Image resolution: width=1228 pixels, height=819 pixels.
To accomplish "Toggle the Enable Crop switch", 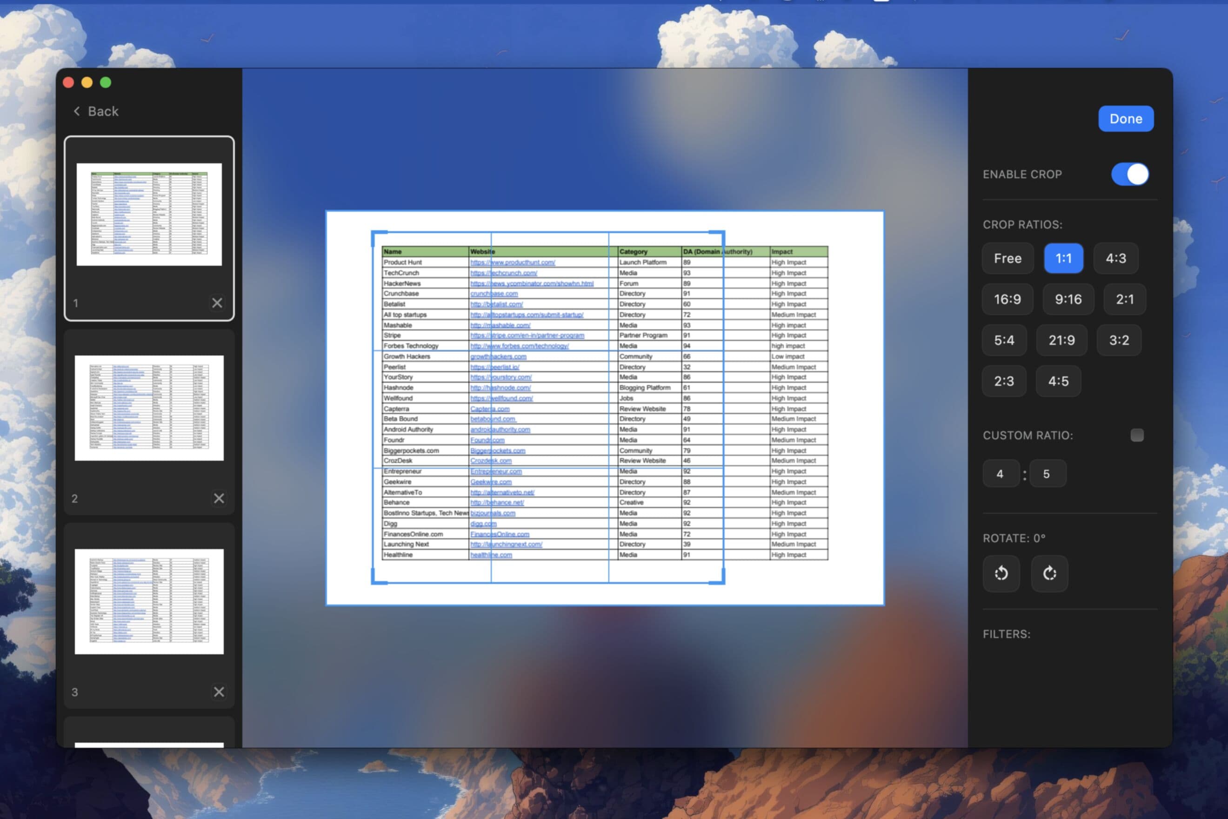I will [1130, 175].
